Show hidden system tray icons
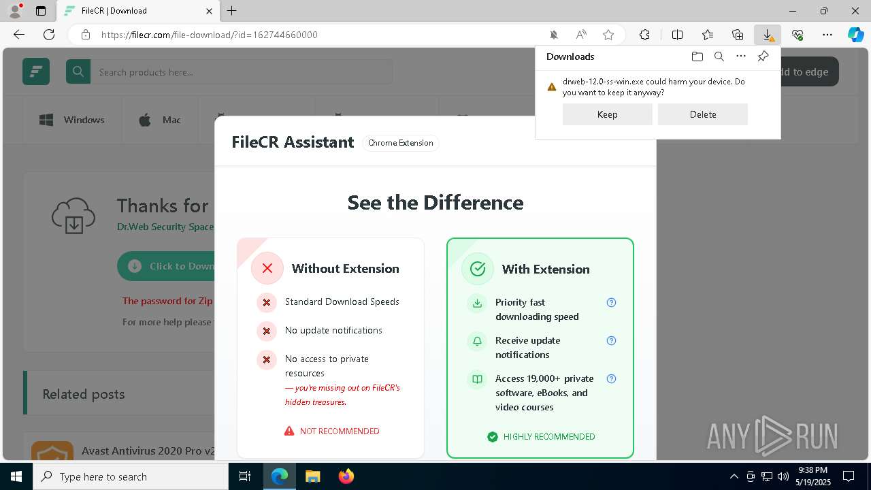Image resolution: width=871 pixels, height=490 pixels. (734, 476)
